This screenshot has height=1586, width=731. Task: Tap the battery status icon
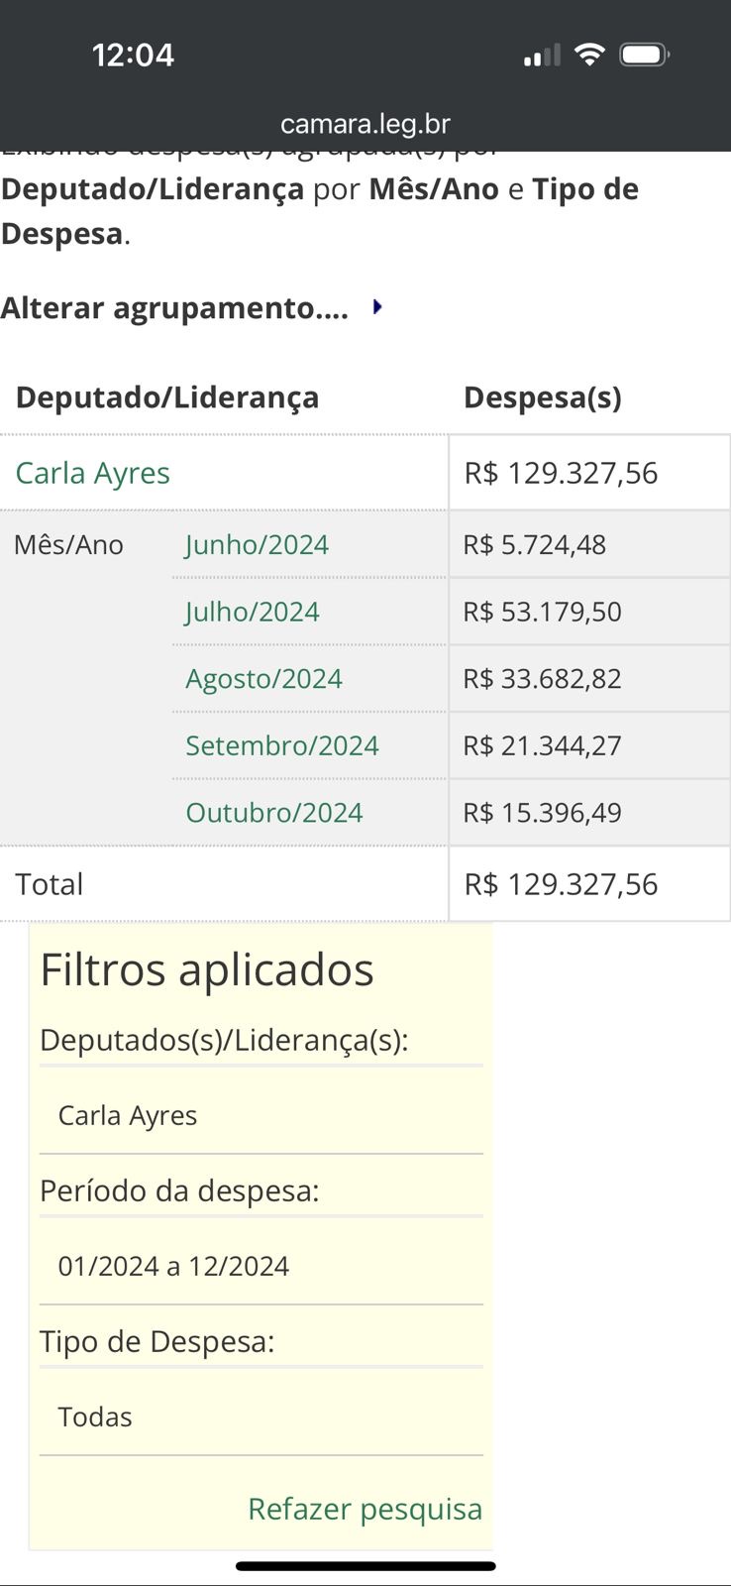click(x=645, y=55)
